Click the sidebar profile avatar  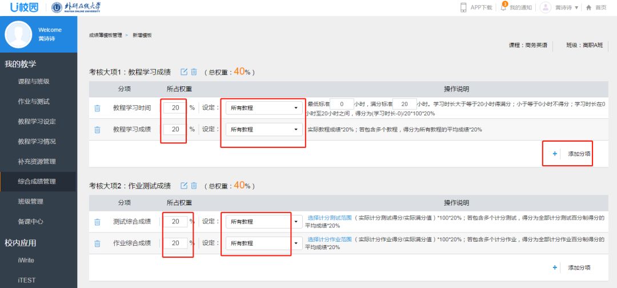[18, 35]
